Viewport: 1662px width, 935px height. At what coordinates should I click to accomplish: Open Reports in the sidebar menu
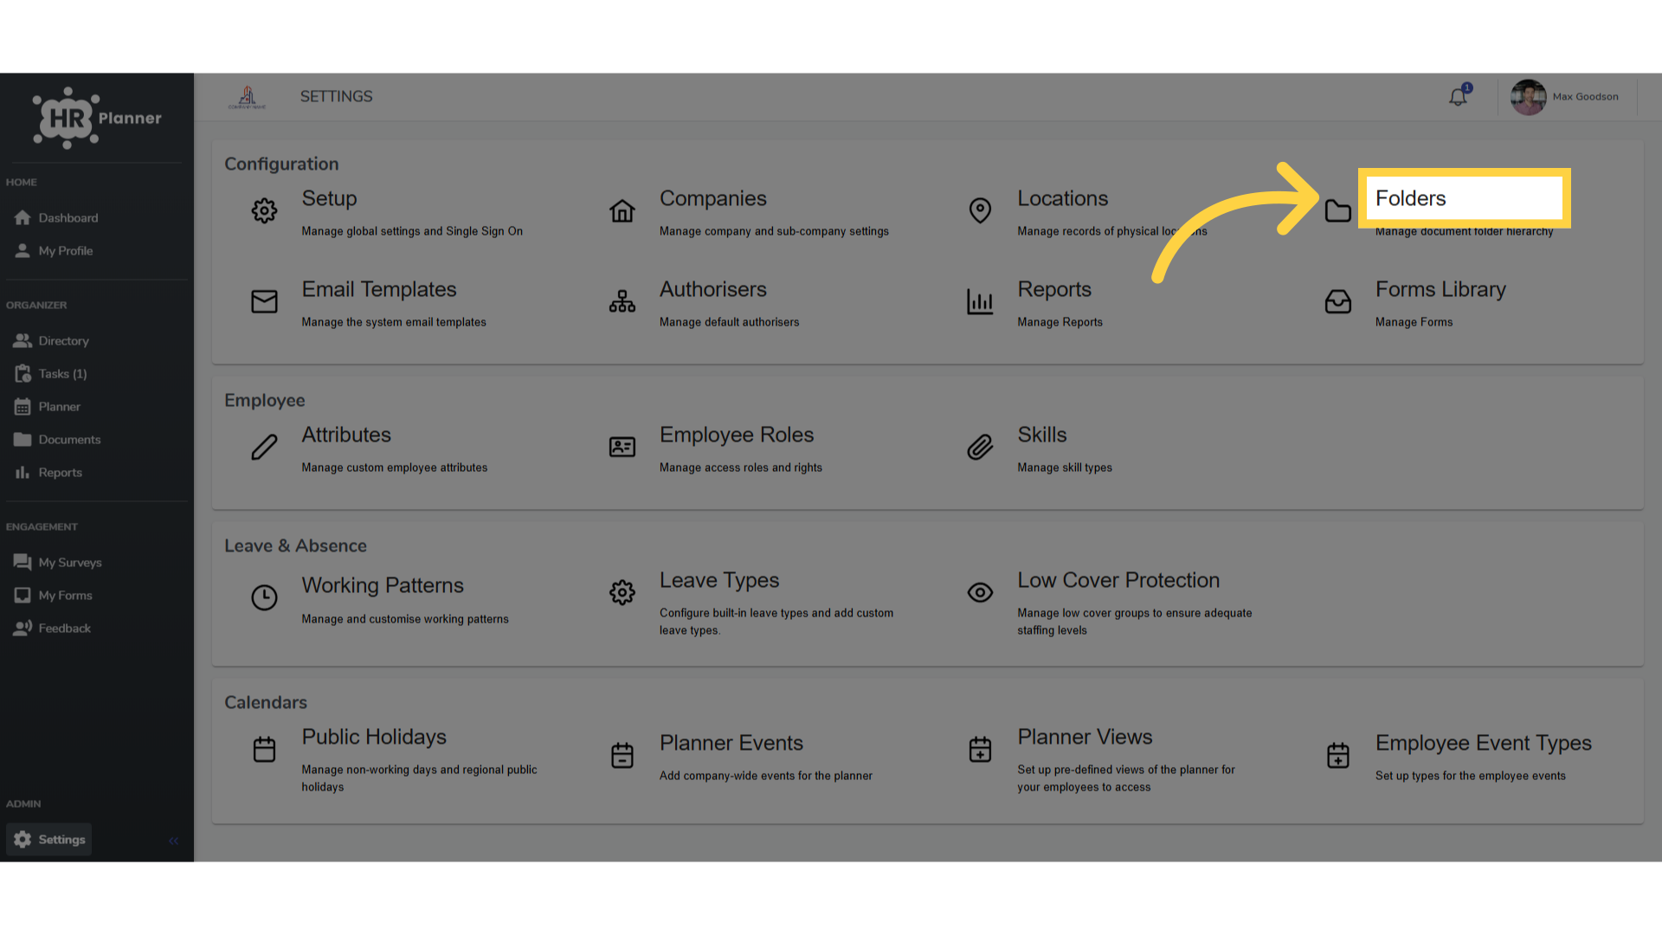coord(48,472)
